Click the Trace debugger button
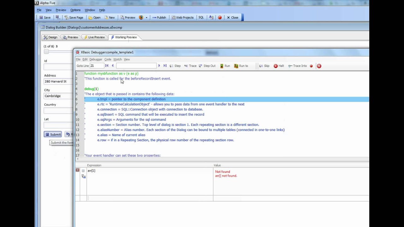404x227 pixels. [190, 66]
